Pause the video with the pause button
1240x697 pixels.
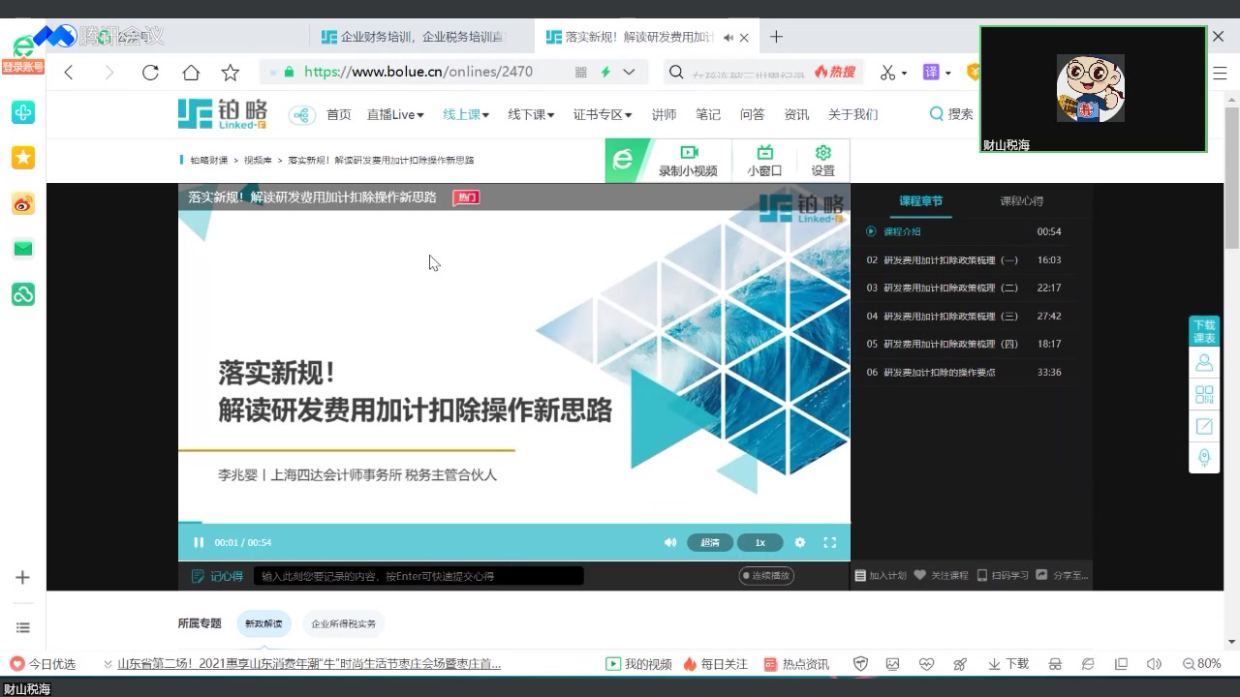(x=199, y=542)
